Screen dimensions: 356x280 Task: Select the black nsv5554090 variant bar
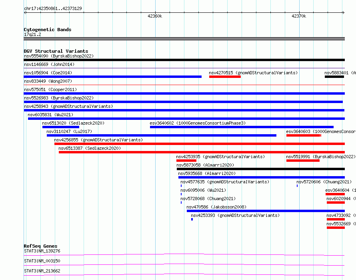pyautogui.click(x=184, y=60)
